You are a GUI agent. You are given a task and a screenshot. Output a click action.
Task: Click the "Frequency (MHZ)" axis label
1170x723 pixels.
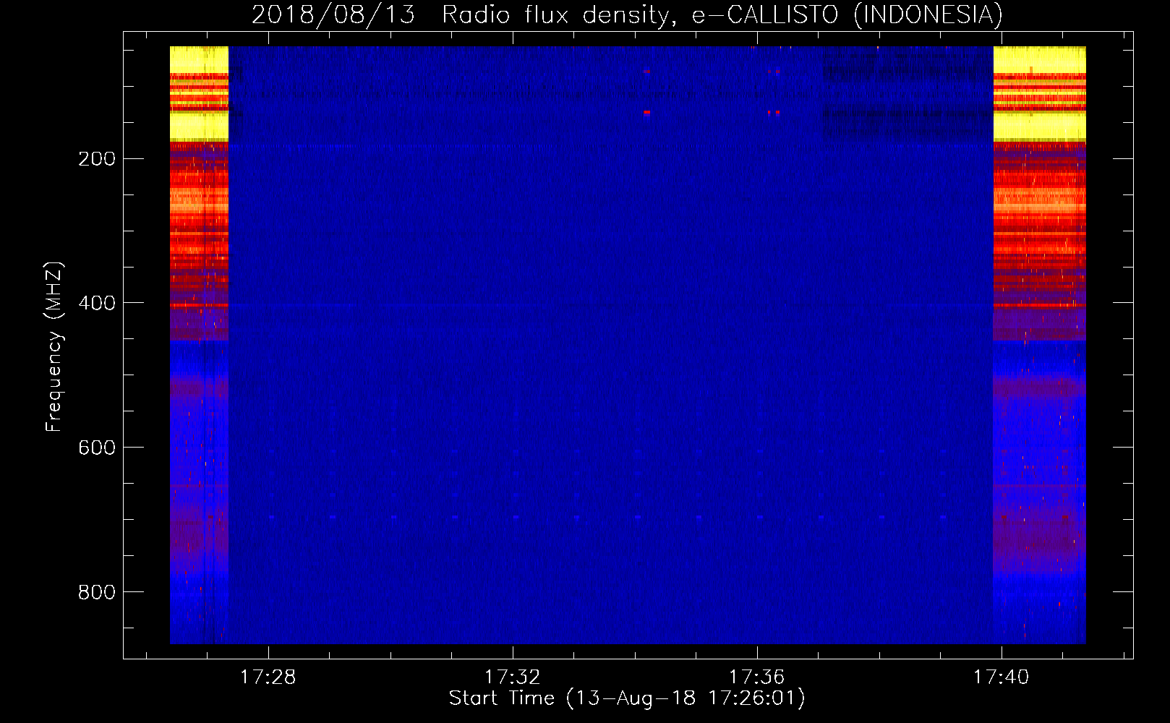coord(54,347)
